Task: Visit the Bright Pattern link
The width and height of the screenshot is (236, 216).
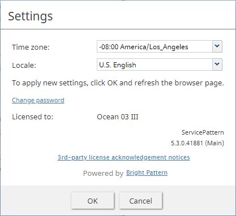Action: coord(147,172)
